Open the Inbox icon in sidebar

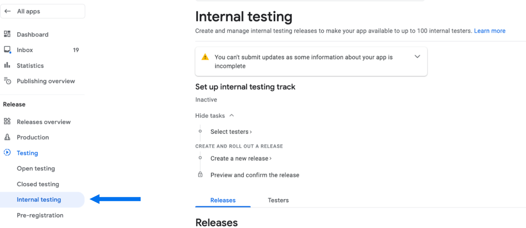(7, 50)
